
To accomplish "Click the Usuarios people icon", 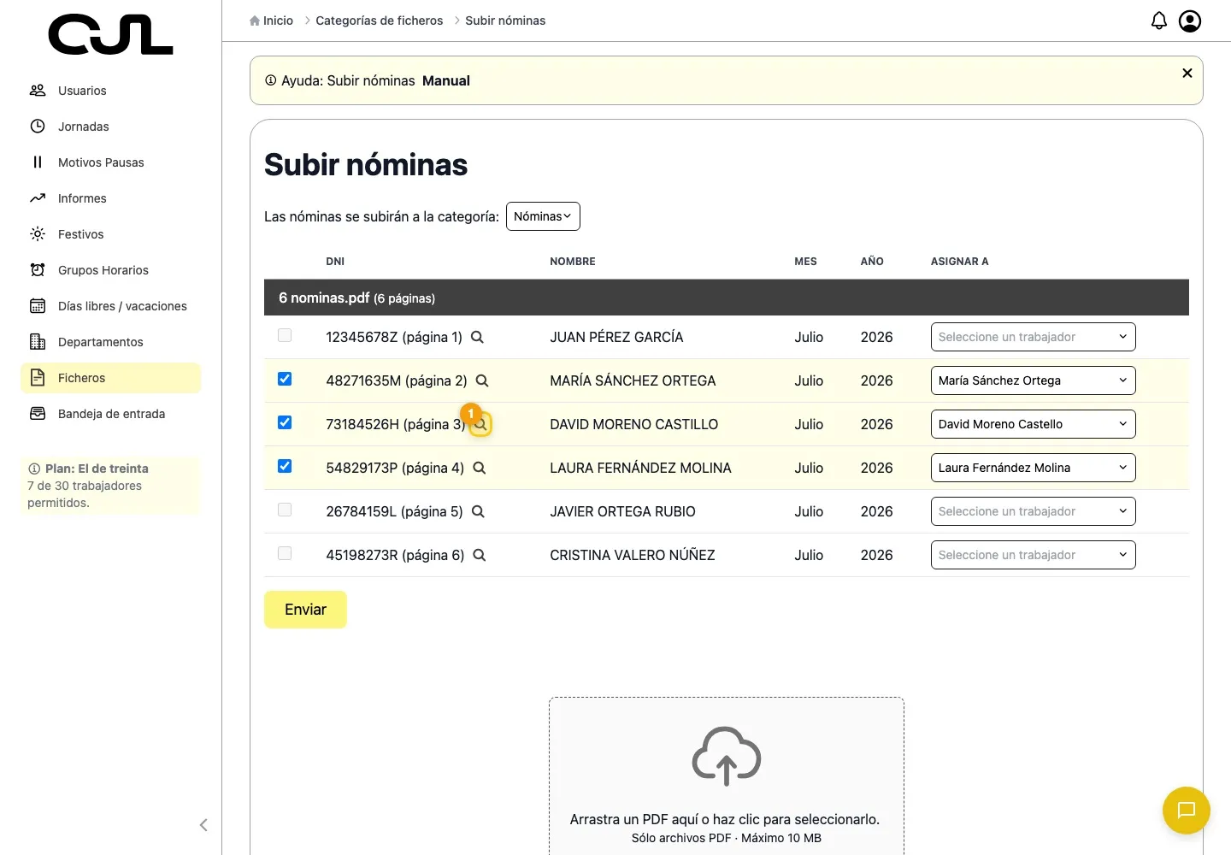I will [38, 91].
